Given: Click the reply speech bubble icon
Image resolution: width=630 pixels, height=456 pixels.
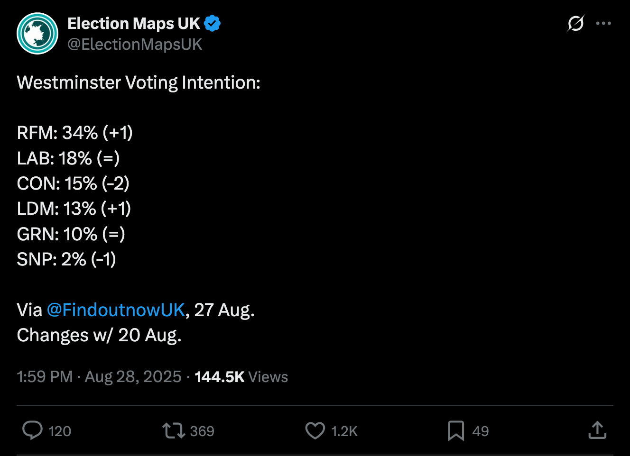Looking at the screenshot, I should pos(32,430).
